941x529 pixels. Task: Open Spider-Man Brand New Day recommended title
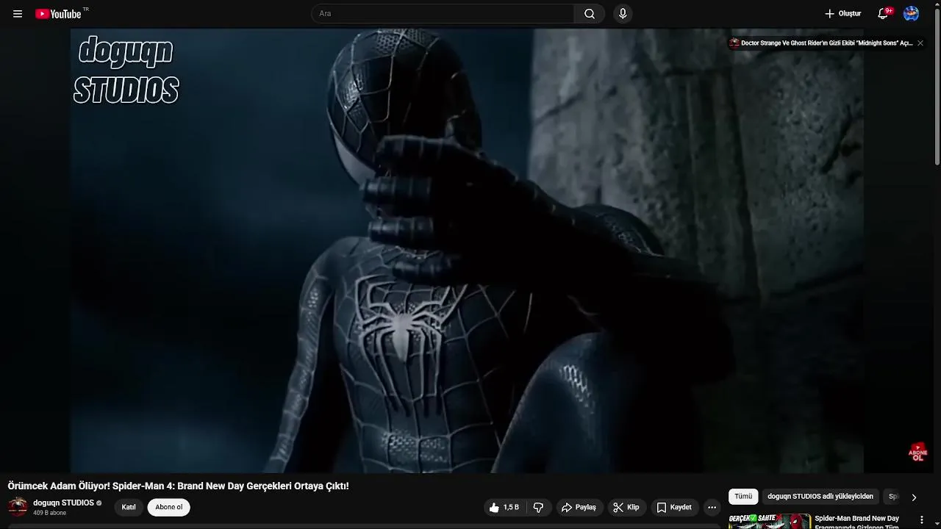coord(856,522)
